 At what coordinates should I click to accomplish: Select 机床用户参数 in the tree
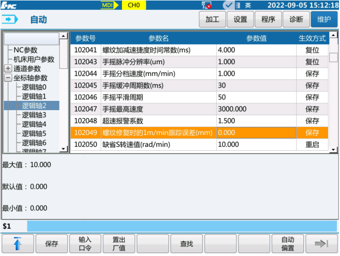click(34, 59)
